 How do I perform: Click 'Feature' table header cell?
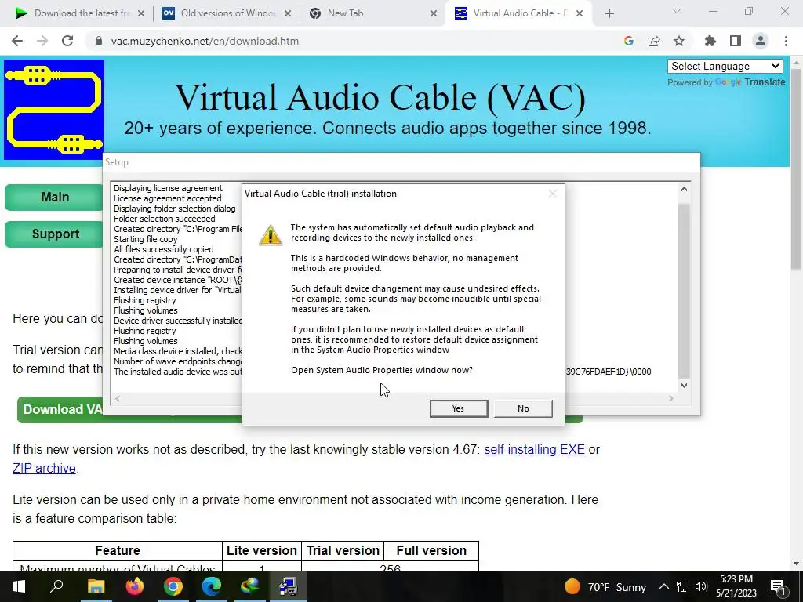click(x=118, y=551)
